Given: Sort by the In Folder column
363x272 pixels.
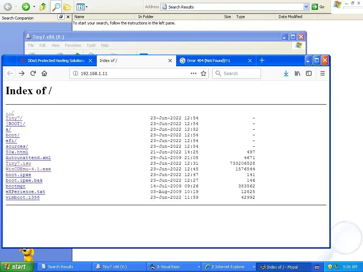Looking at the screenshot, I should click(167, 17).
